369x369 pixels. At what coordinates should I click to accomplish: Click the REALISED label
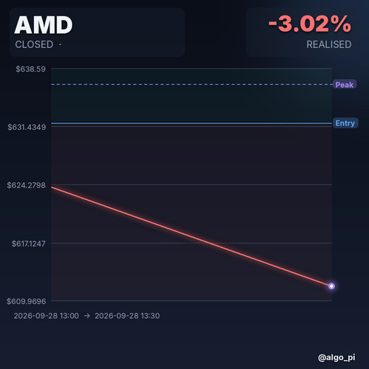[x=328, y=44]
